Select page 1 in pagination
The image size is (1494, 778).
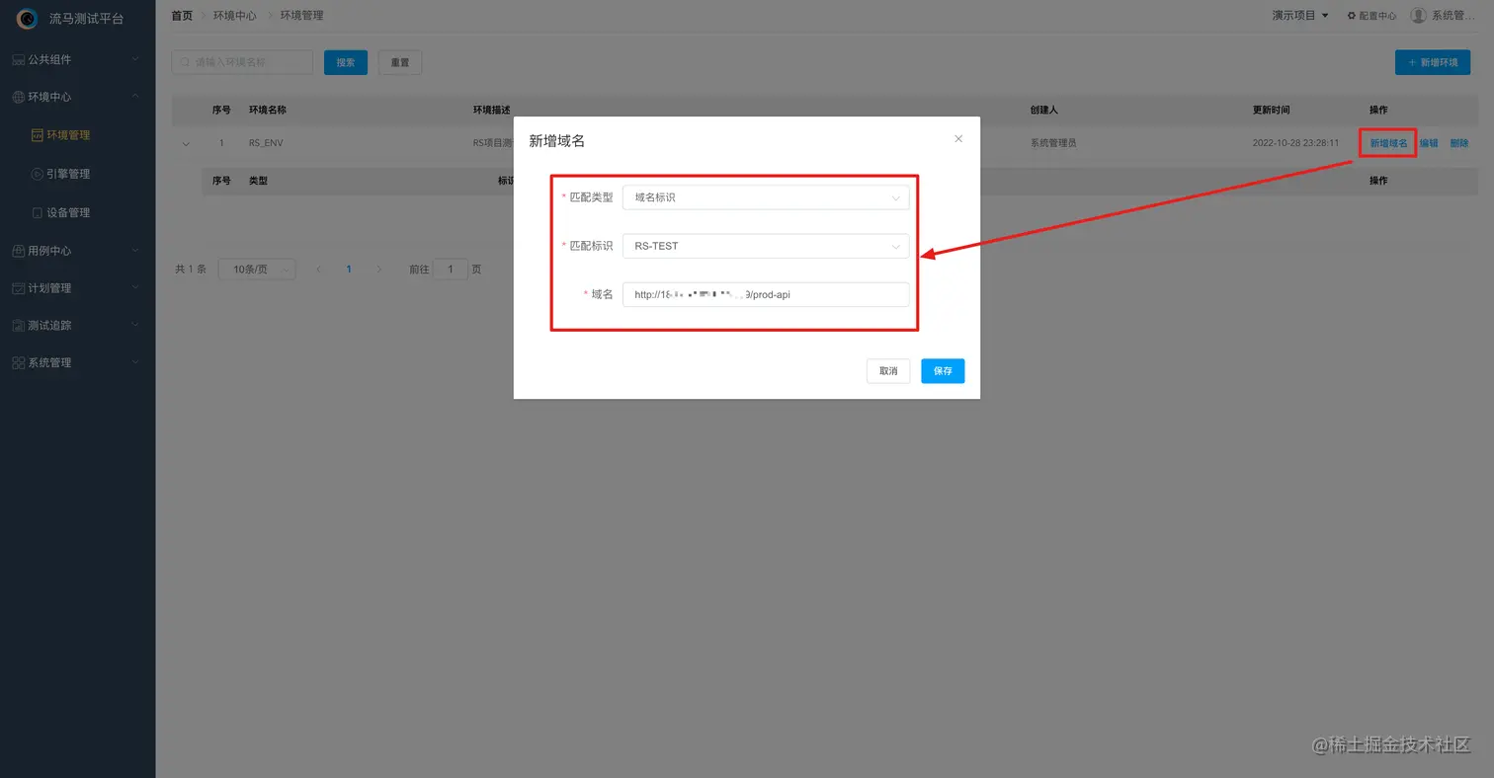pos(349,269)
